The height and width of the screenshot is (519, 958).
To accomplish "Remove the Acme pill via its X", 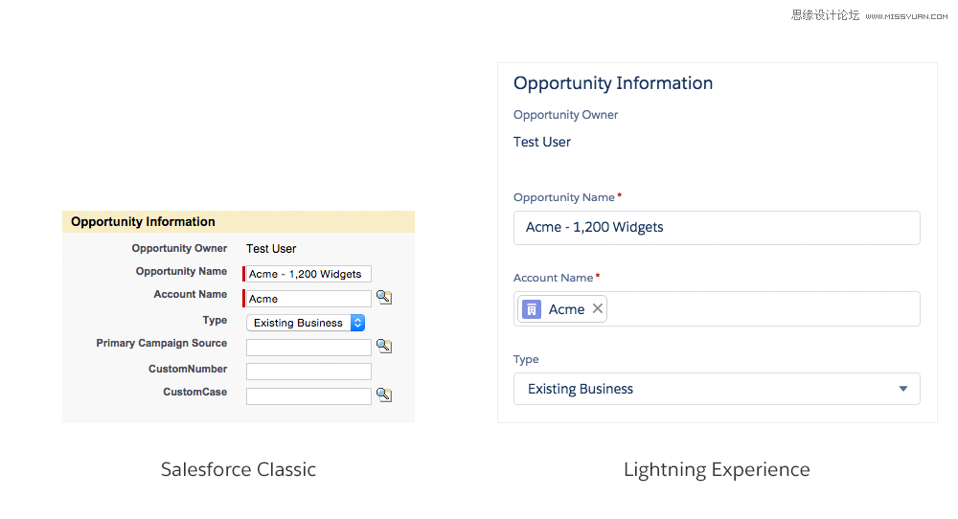I will 598,309.
